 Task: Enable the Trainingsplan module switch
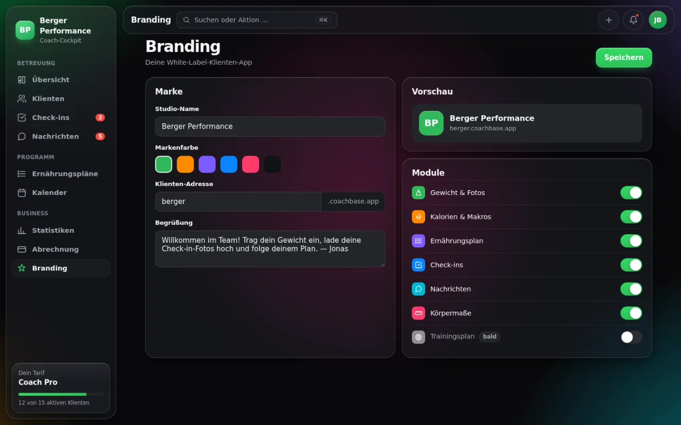(631, 337)
